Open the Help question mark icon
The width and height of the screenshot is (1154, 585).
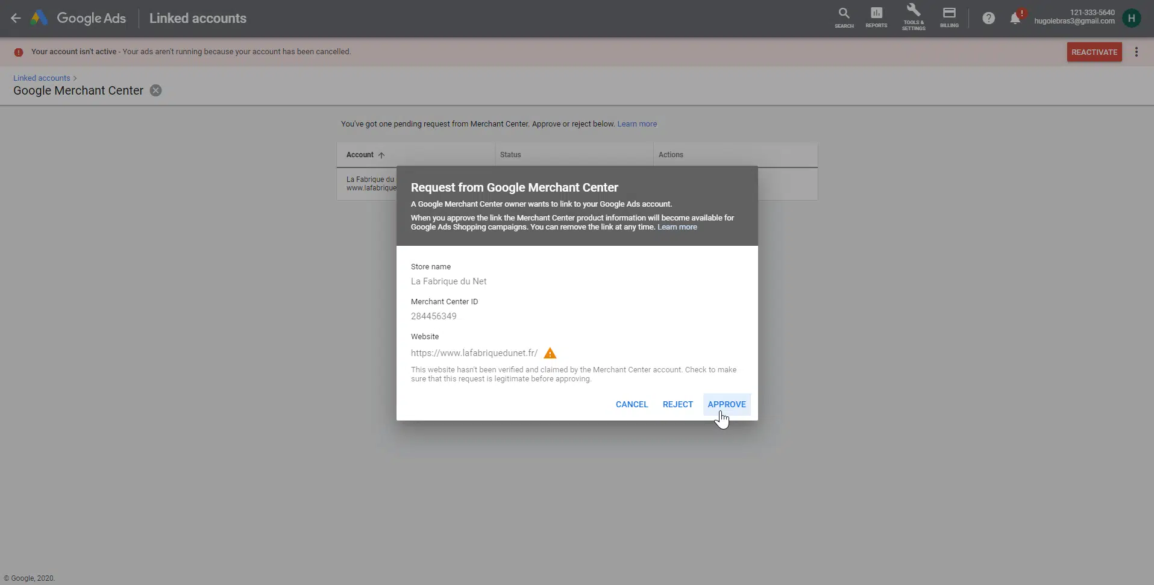988,18
